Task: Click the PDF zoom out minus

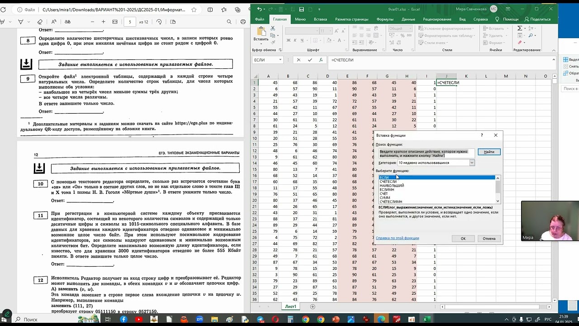Action: pyautogui.click(x=92, y=22)
